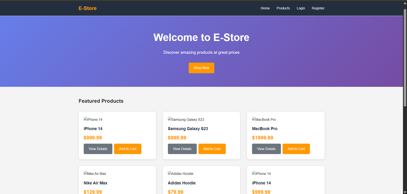Click the E-Store logo
This screenshot has height=194, width=407.
(88, 8)
